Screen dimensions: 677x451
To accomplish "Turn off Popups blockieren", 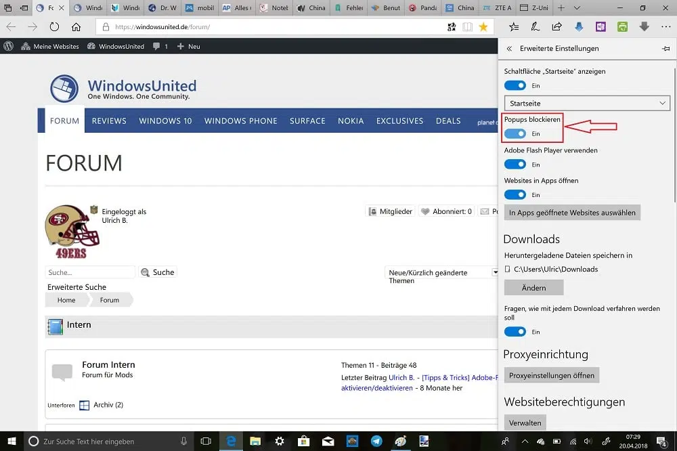I will [x=515, y=134].
